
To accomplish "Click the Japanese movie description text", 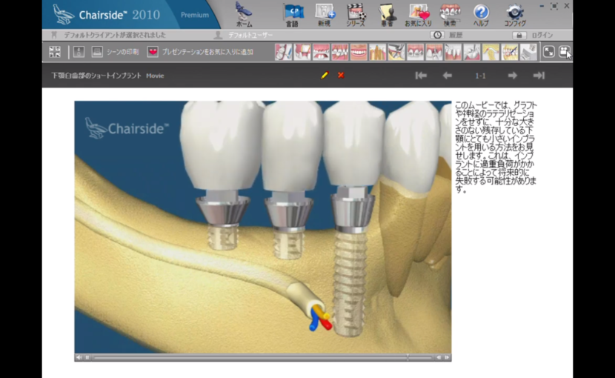I will coord(496,147).
